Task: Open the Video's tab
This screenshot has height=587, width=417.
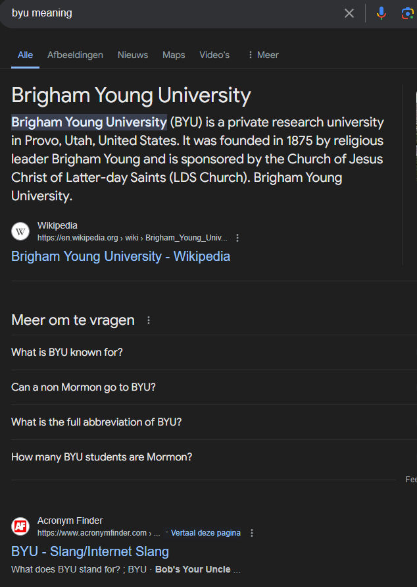Action: [214, 55]
